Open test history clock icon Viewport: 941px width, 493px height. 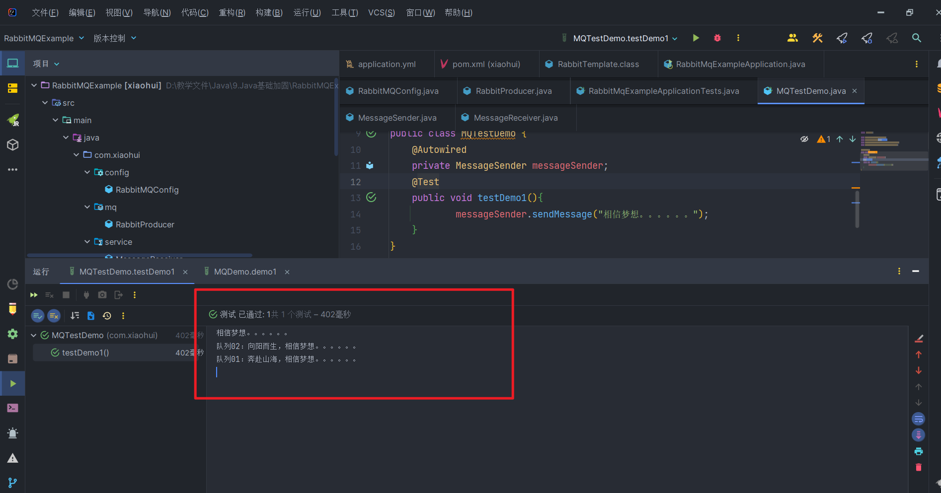(107, 316)
